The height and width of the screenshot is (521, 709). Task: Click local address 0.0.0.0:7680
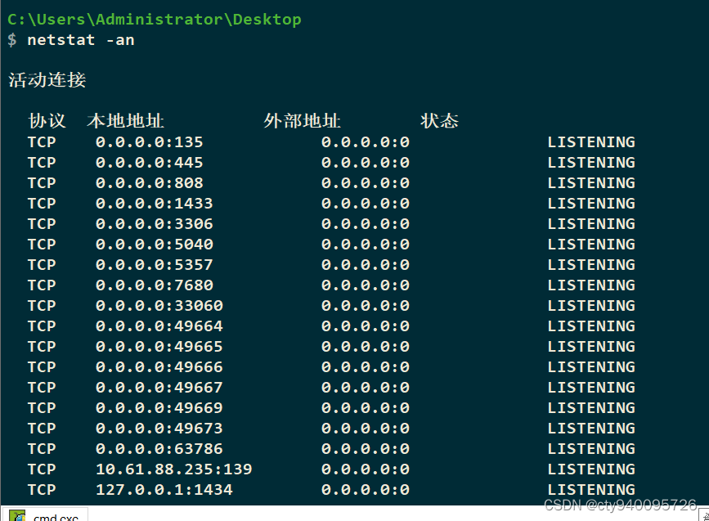[x=155, y=285]
